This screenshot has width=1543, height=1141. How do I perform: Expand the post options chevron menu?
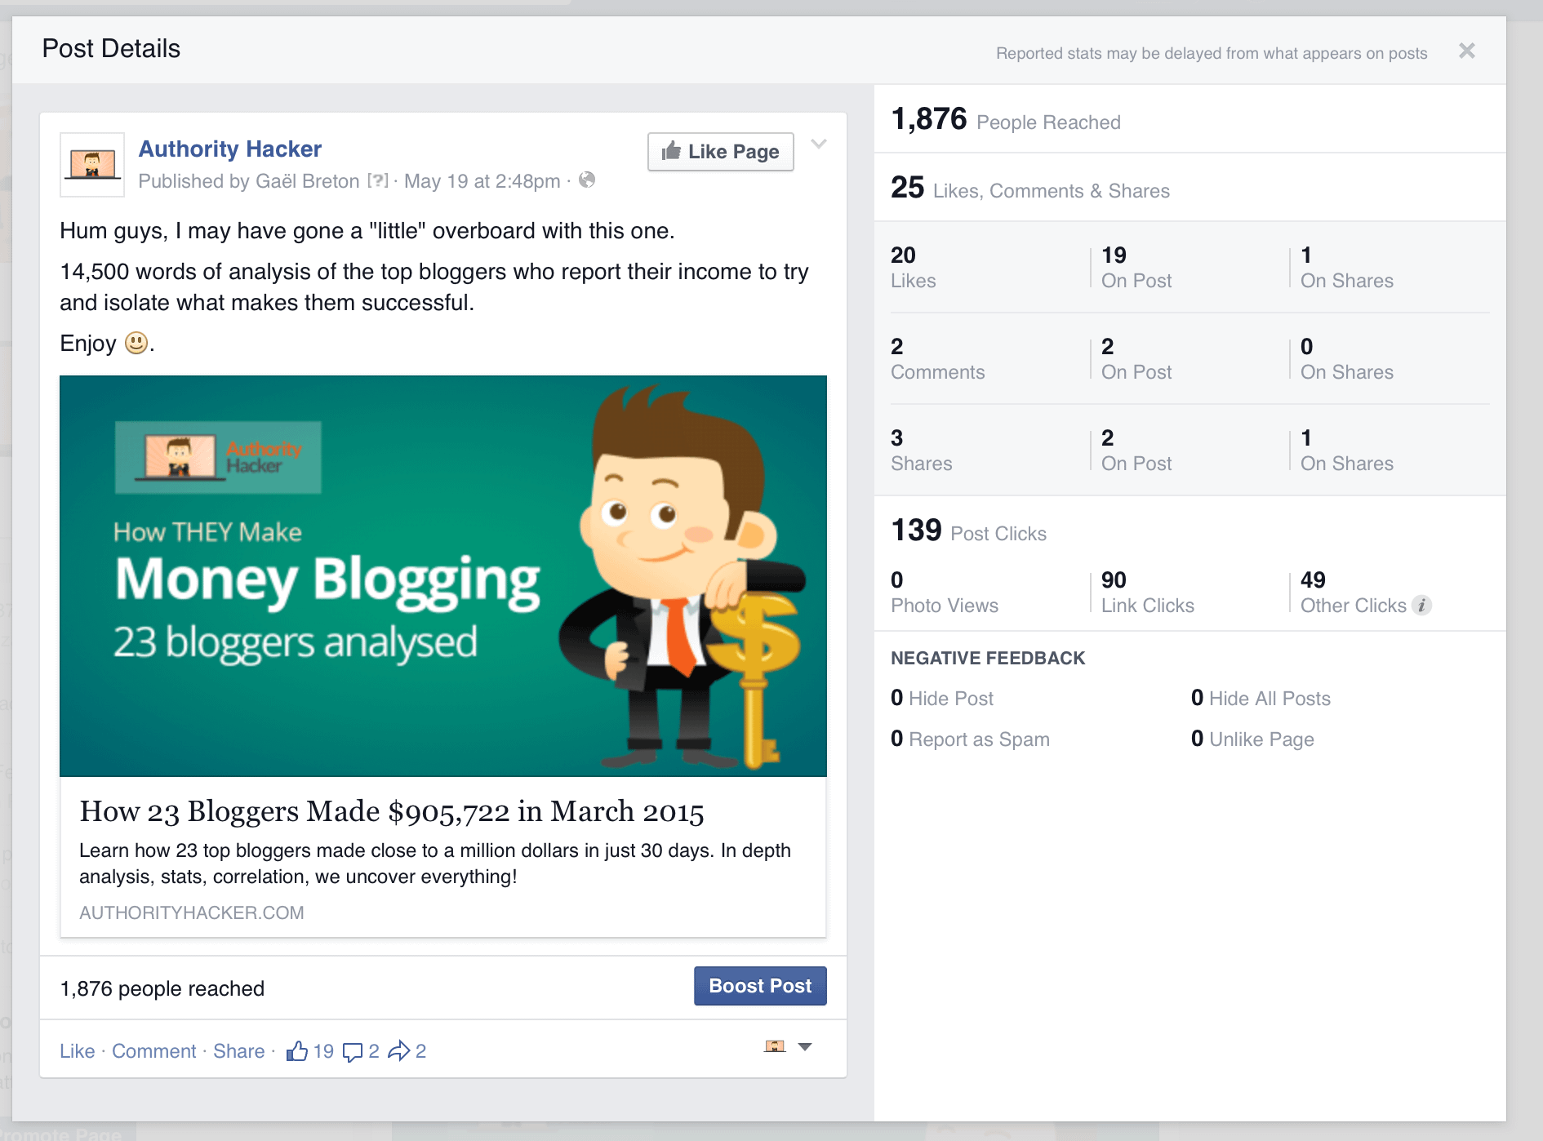(x=819, y=144)
